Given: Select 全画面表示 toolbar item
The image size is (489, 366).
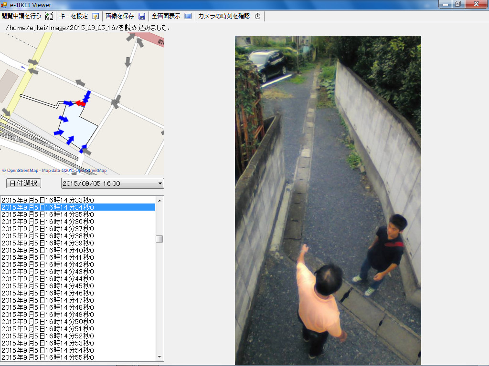Looking at the screenshot, I should pos(166,16).
